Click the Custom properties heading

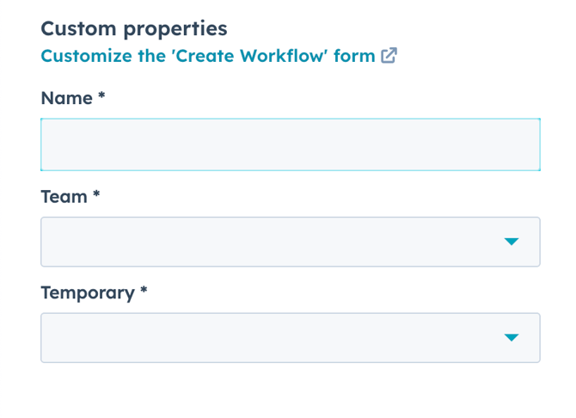pyautogui.click(x=134, y=28)
